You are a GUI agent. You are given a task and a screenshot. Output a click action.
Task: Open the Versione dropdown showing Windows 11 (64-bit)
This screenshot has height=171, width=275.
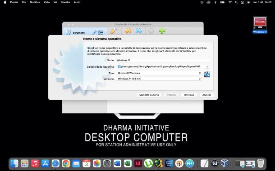(159, 79)
